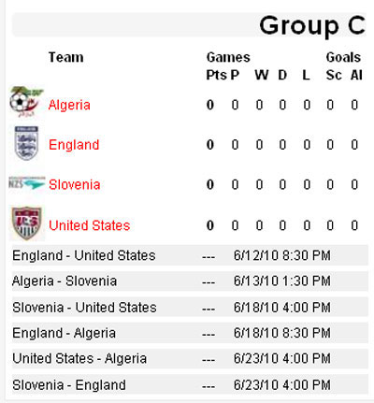Click the England three lions crest

pyautogui.click(x=26, y=143)
